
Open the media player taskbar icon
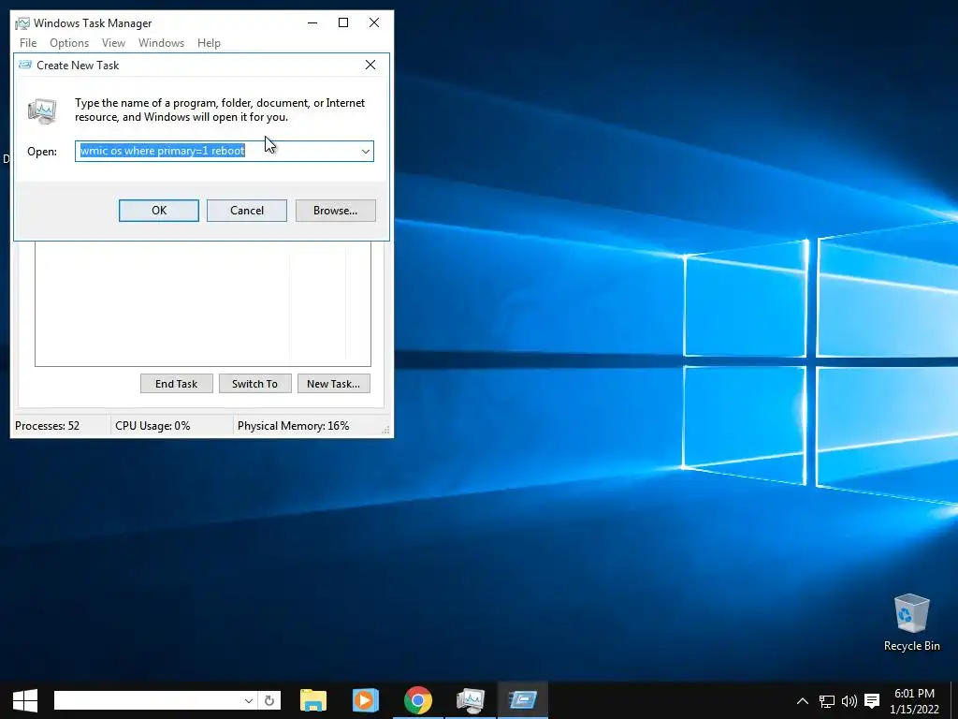(366, 700)
